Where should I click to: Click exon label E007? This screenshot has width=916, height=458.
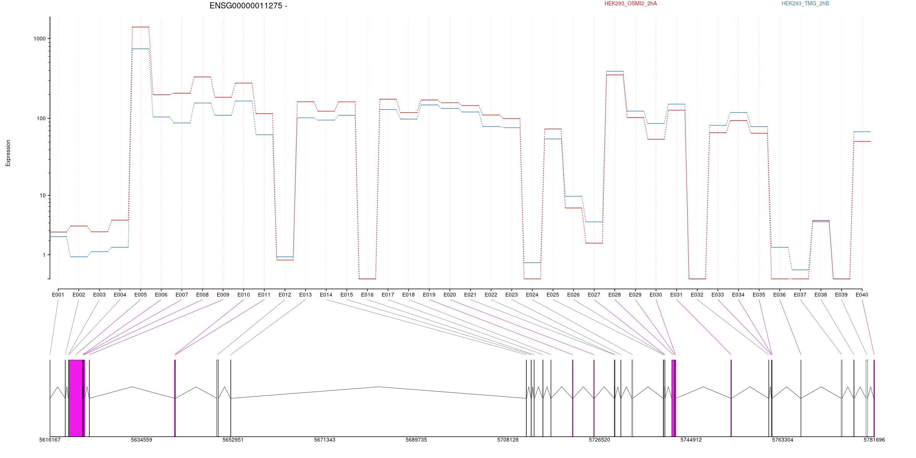point(182,295)
